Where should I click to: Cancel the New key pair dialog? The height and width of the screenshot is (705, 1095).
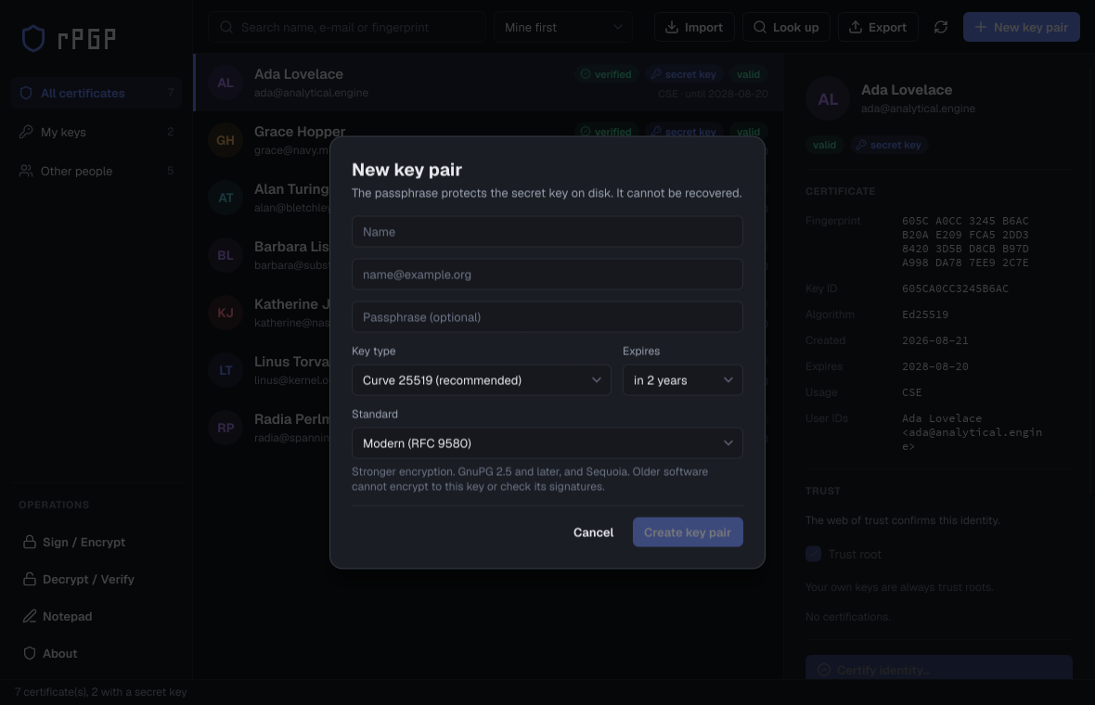click(x=593, y=532)
